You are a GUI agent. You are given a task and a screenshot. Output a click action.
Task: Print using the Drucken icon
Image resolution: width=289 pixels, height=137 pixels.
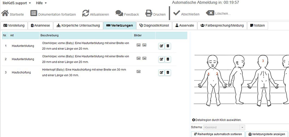(x=149, y=13)
